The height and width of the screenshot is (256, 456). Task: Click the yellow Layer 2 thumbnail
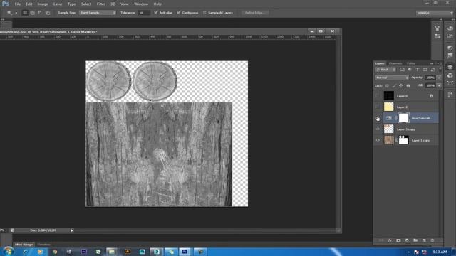(388, 107)
